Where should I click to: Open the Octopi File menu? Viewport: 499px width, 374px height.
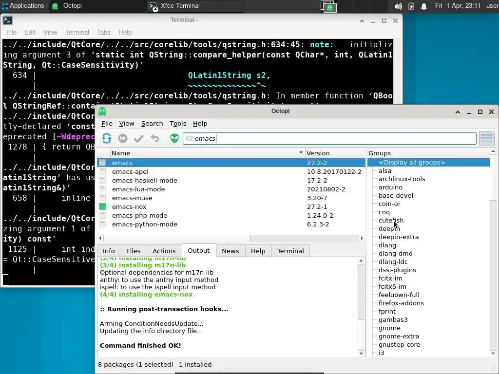[107, 123]
